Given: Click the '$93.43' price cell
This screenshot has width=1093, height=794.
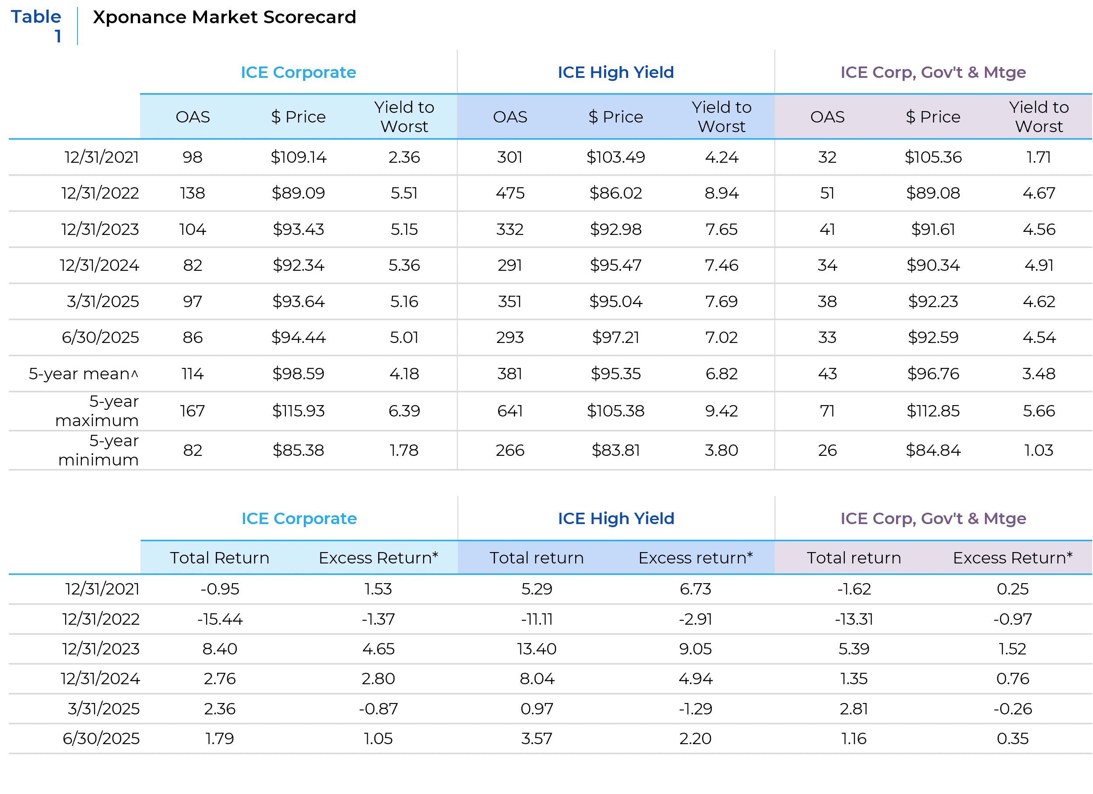Looking at the screenshot, I should point(299,229).
